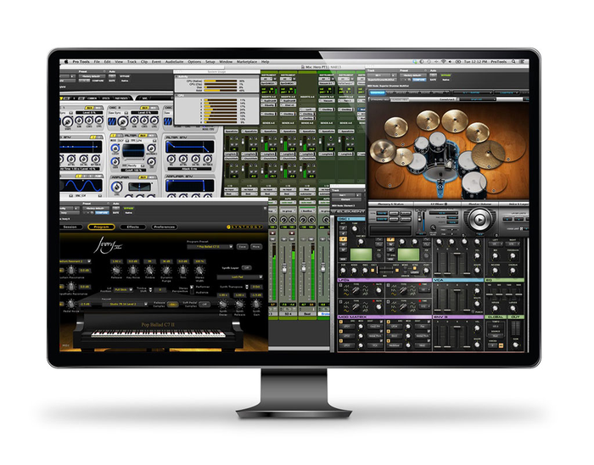Open the Setup menu
This screenshot has height=465, width=594.
click(x=210, y=62)
